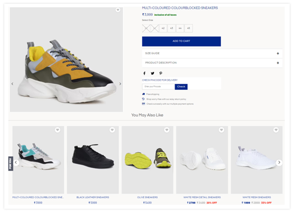This screenshot has width=294, height=213.
Task: Expand the Size Guide section
Action: [x=212, y=53]
